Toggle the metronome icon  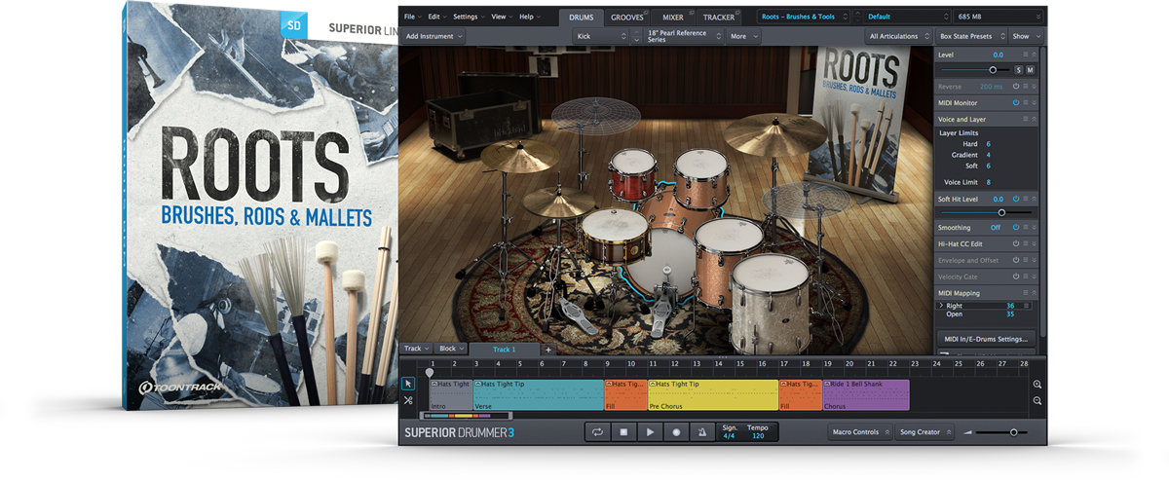point(700,431)
